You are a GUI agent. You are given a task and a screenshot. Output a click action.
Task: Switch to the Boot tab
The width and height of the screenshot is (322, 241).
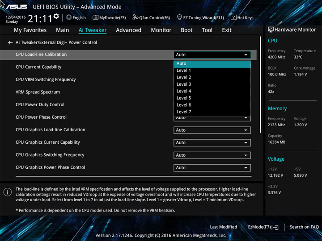point(186,30)
